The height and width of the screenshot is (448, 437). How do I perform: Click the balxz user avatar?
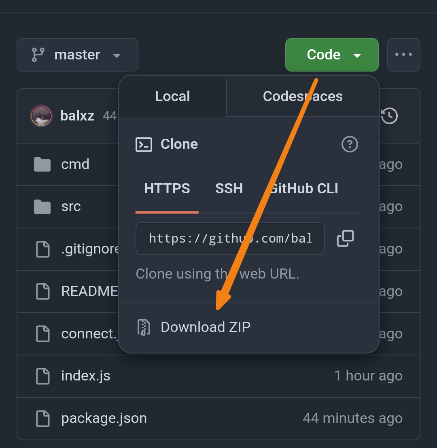(x=41, y=116)
